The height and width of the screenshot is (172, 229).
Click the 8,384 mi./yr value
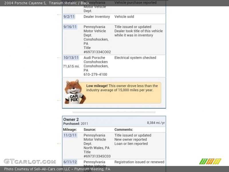click(x=156, y=123)
